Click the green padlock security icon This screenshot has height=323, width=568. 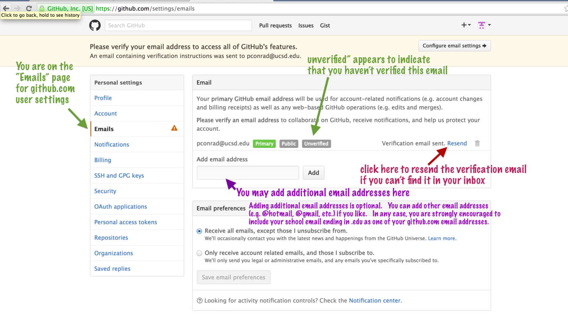[x=42, y=9]
